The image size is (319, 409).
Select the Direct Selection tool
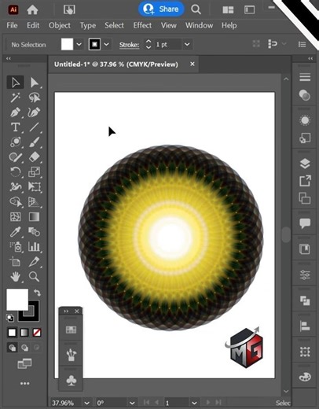click(34, 83)
